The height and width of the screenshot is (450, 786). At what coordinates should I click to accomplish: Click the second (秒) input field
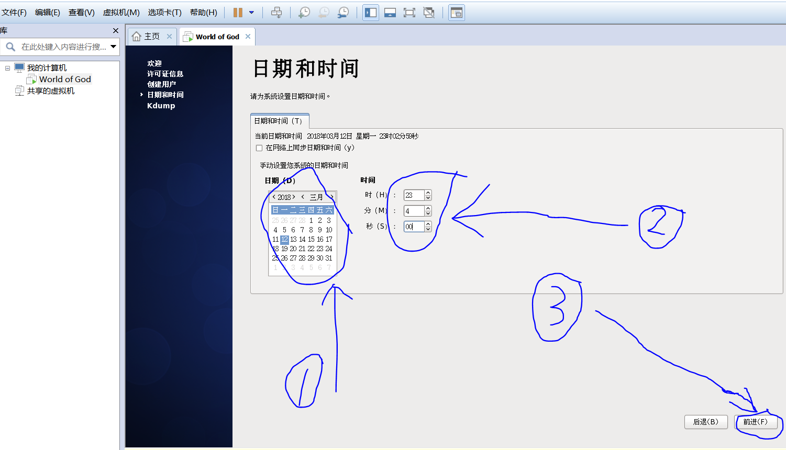[414, 227]
